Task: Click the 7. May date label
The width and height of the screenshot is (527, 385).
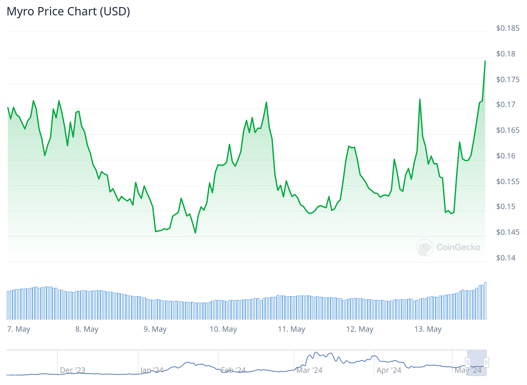Action: (19, 329)
